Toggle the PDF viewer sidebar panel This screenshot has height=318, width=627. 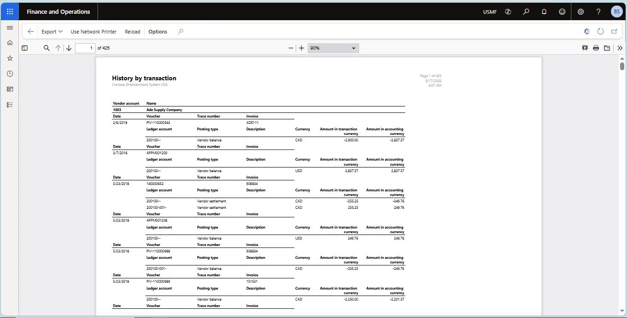25,48
